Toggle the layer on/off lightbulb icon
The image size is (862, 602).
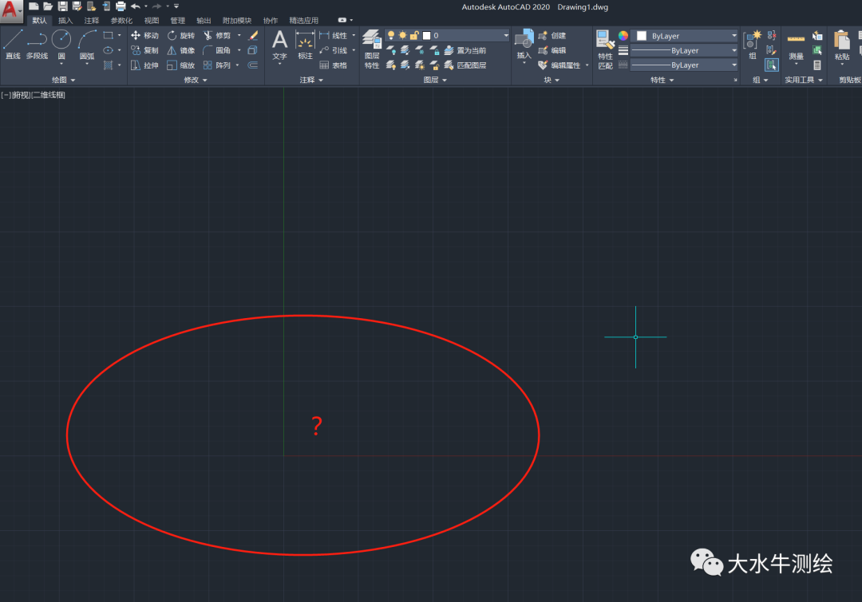point(391,36)
